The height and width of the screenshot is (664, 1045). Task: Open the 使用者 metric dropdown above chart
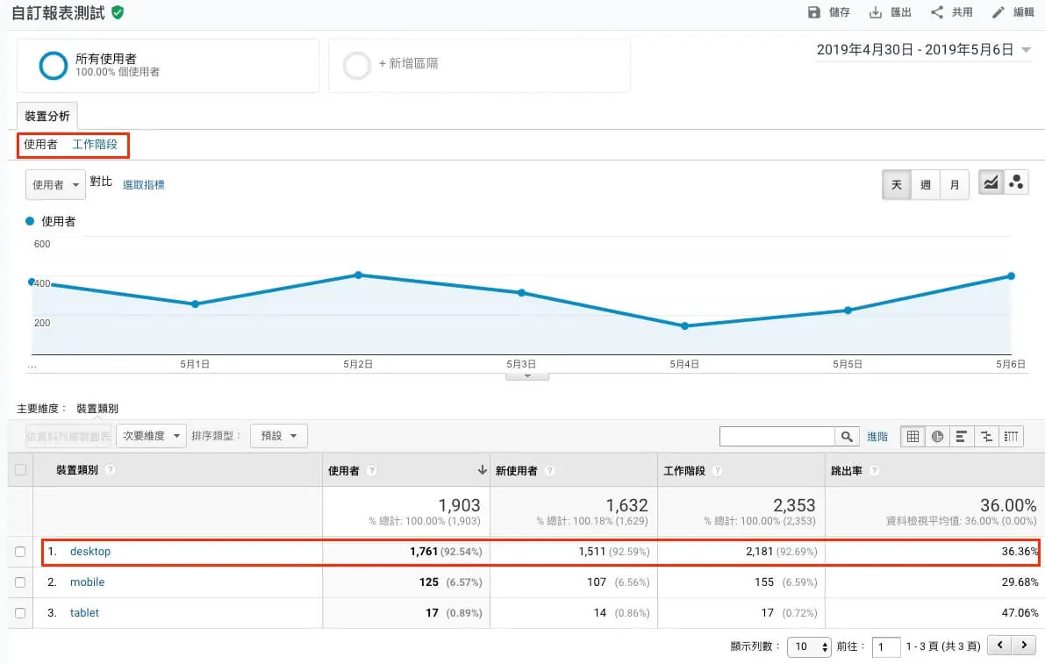[x=56, y=184]
